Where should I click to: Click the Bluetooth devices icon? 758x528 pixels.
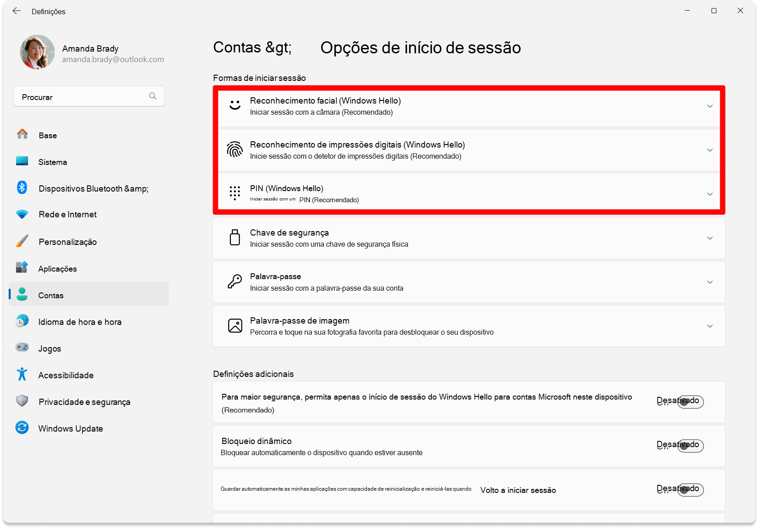click(22, 188)
